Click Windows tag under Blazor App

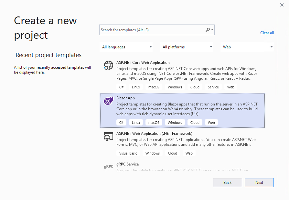175,123
